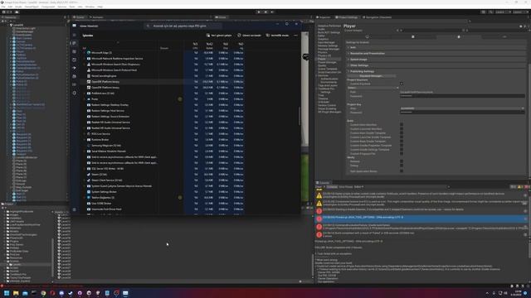Expand Microsoft Edge (3) process group
This screenshot has width=531, height=298.
point(85,53)
